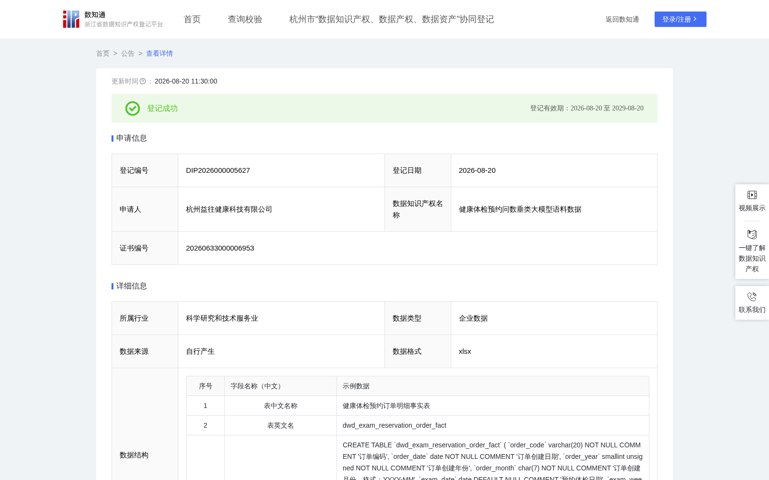Click 健康体检预约订单明细事实表 sample cell
This screenshot has height=480, width=769.
click(493, 406)
